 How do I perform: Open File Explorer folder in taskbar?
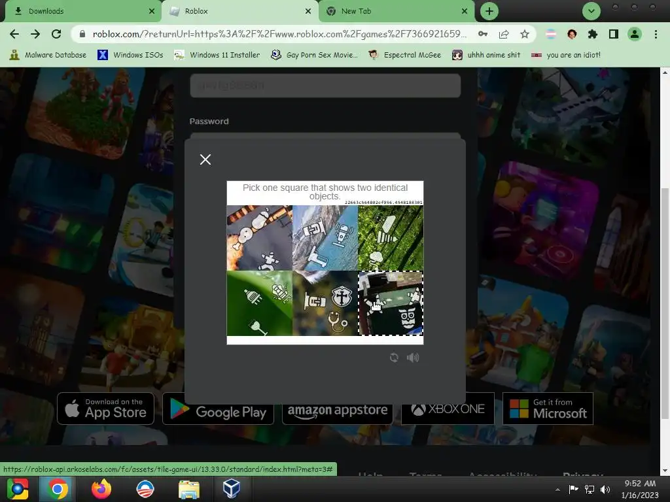pos(189,489)
